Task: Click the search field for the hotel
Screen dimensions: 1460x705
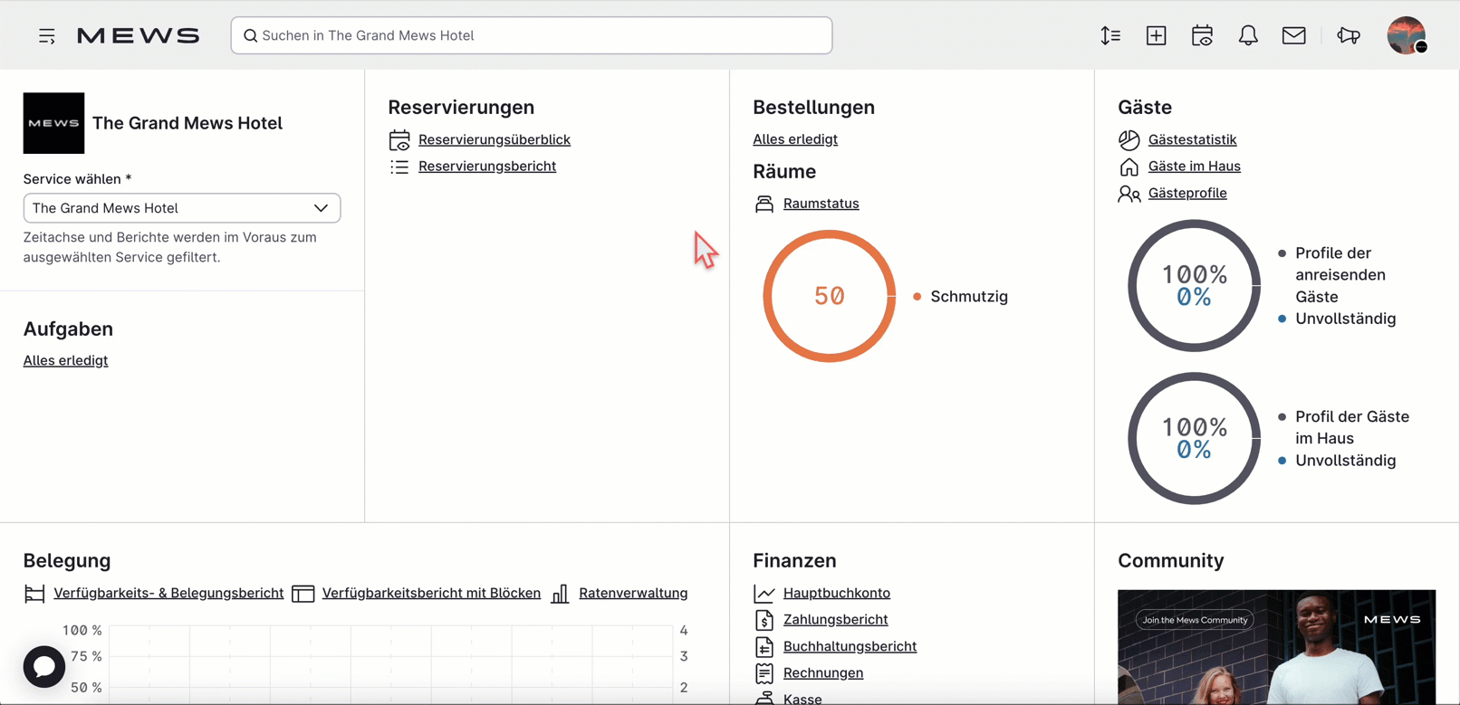Action: (x=532, y=35)
